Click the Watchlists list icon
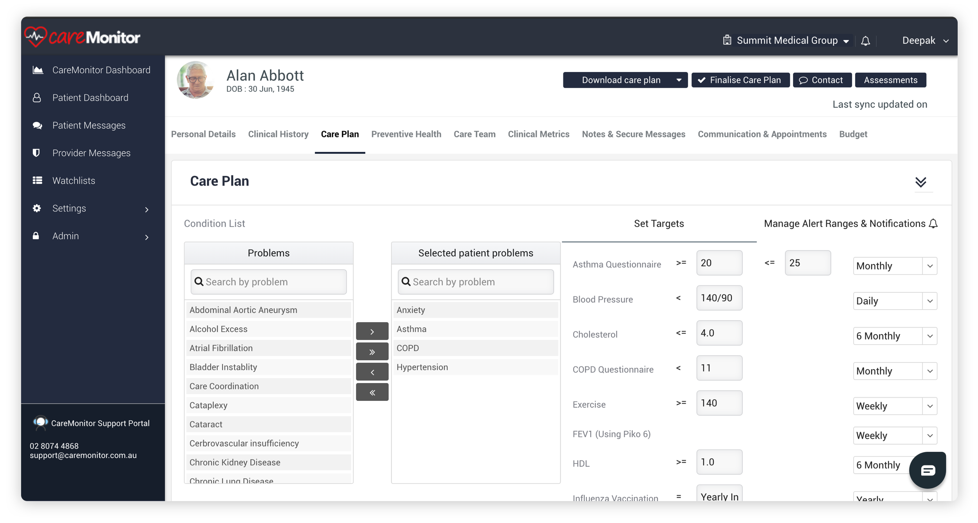The image size is (978, 523). (x=38, y=180)
